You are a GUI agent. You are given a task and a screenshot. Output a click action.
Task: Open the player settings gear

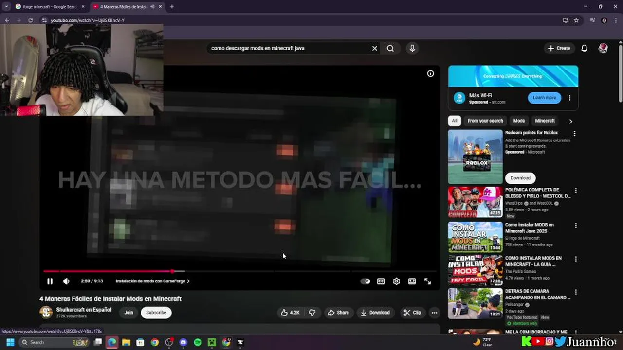(x=396, y=281)
